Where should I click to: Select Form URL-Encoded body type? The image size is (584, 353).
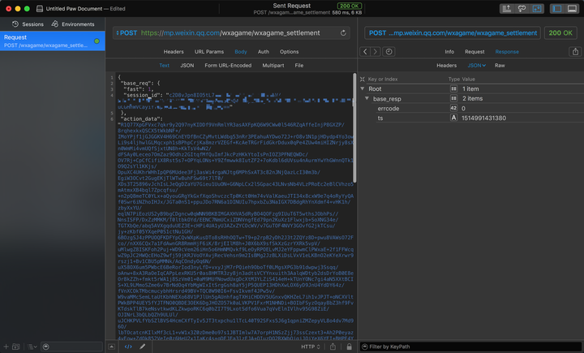228,65
